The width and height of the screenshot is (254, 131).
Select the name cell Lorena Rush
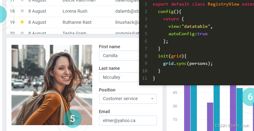(x=75, y=11)
